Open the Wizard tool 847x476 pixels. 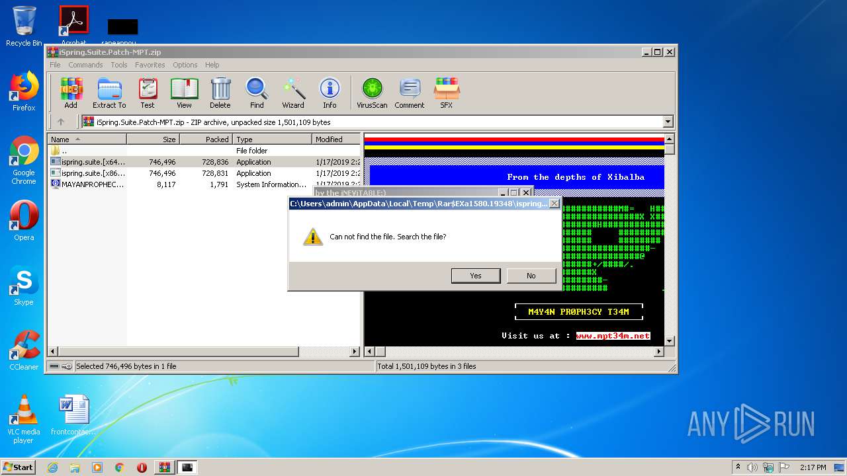click(293, 93)
